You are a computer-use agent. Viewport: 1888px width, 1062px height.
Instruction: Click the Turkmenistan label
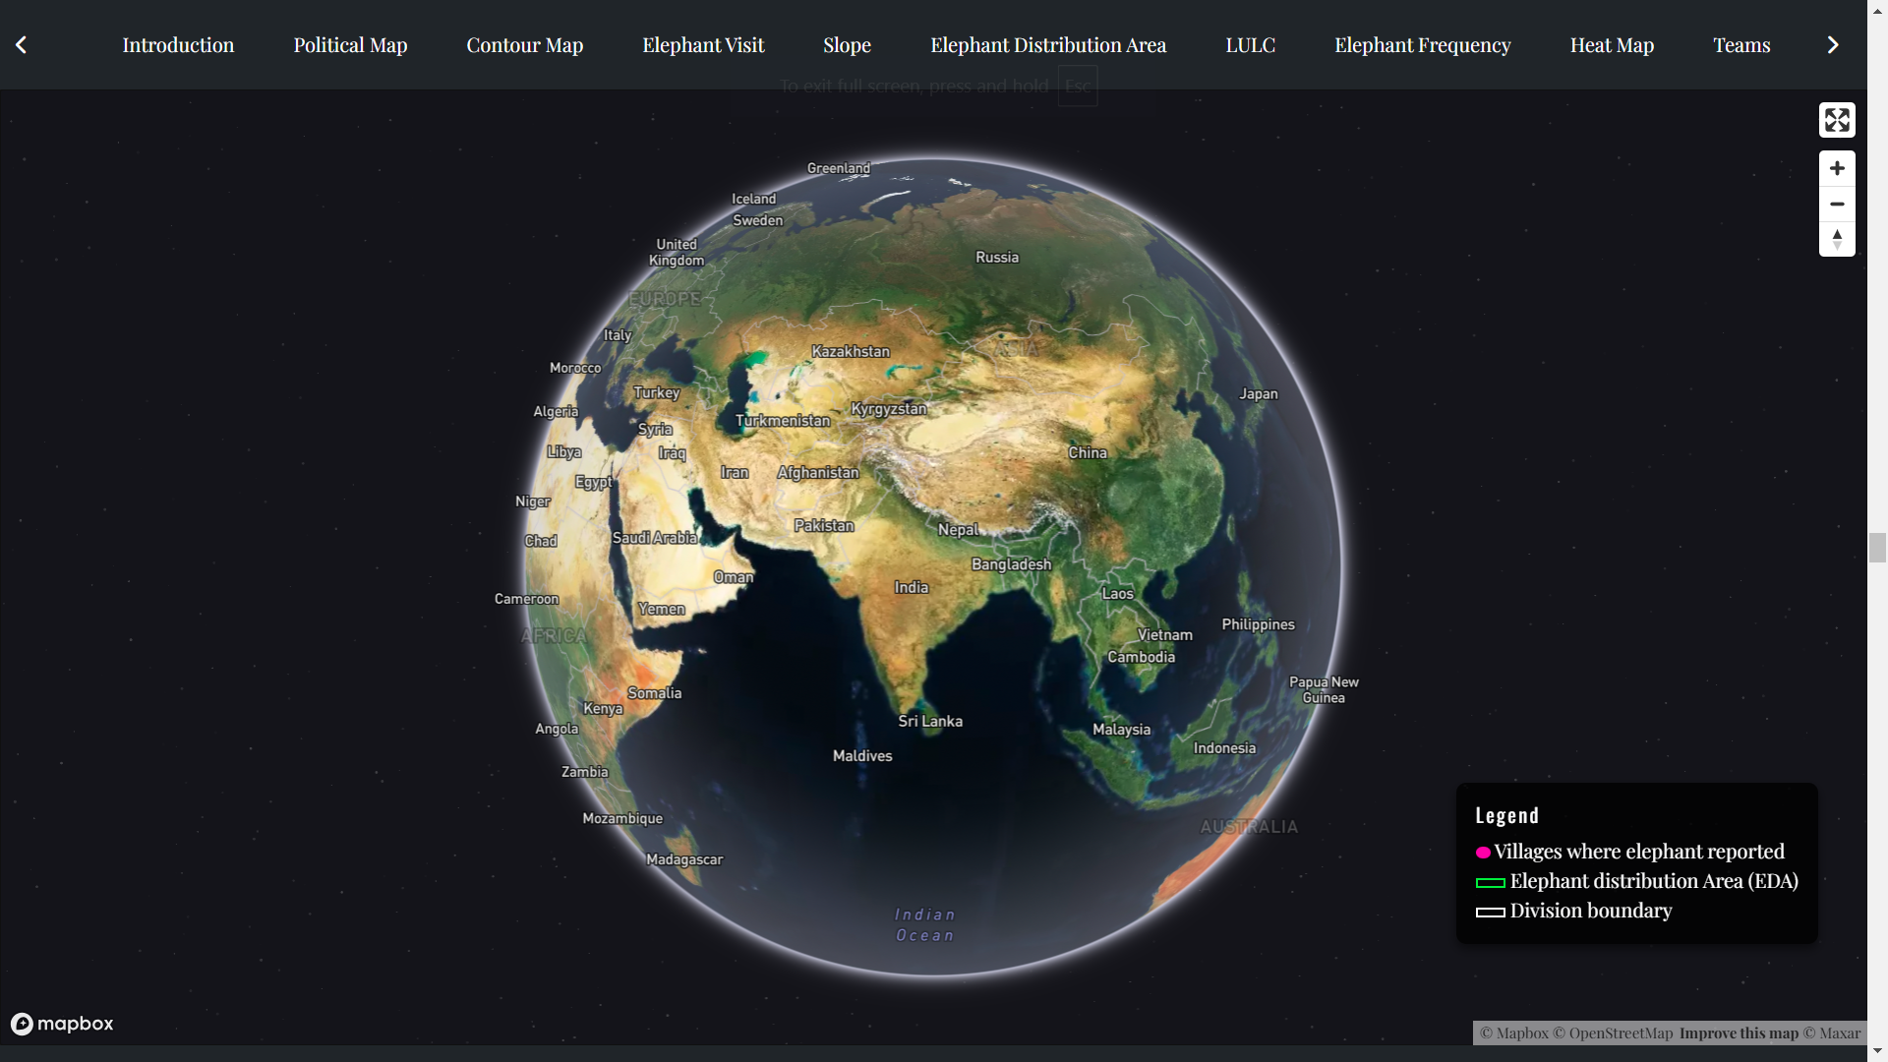coord(783,420)
